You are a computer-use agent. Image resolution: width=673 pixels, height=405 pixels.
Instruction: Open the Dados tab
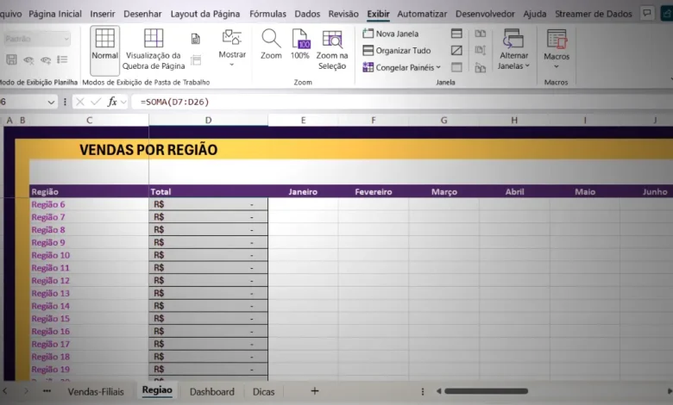(307, 14)
